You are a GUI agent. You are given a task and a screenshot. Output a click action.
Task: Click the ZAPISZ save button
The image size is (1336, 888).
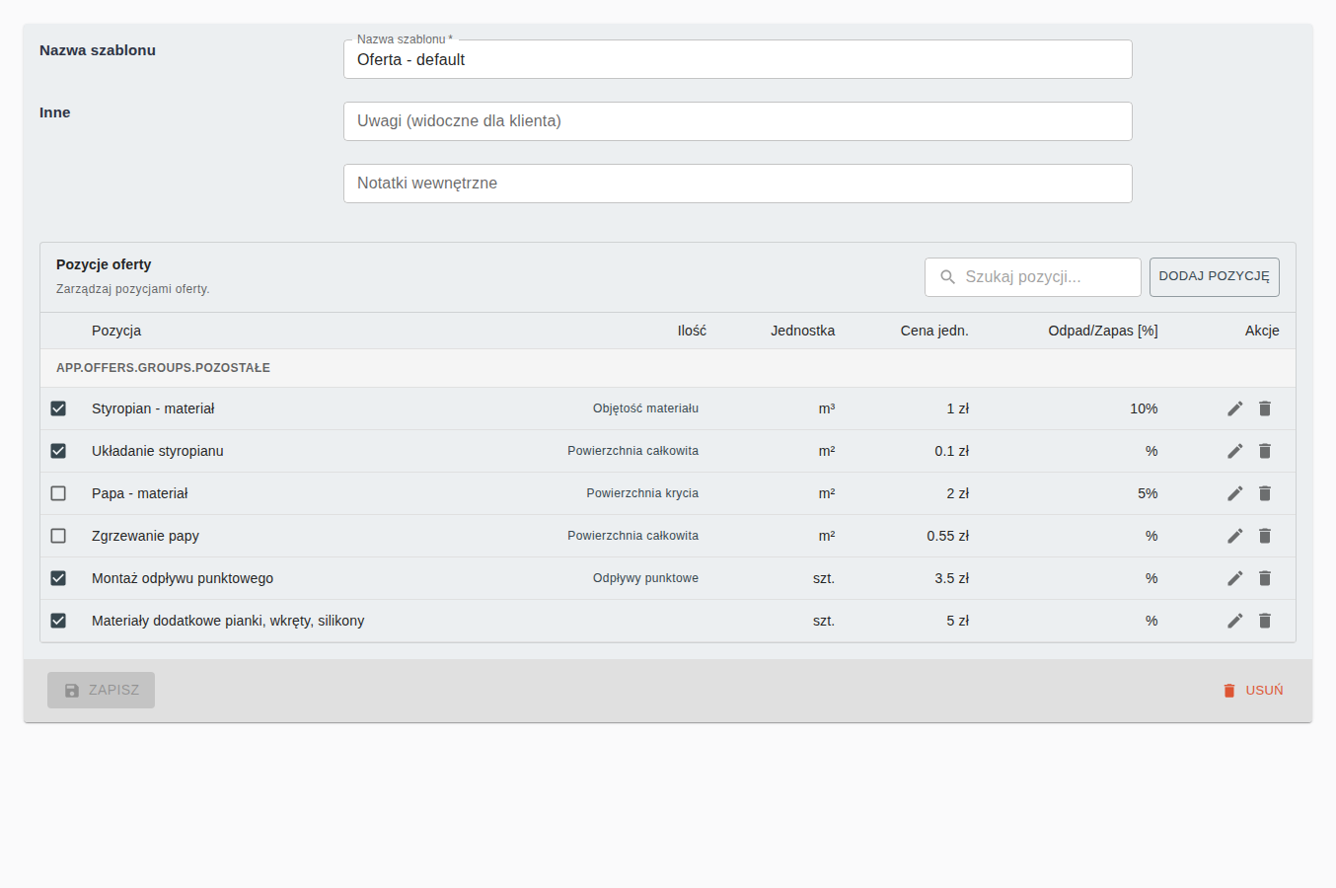(101, 691)
